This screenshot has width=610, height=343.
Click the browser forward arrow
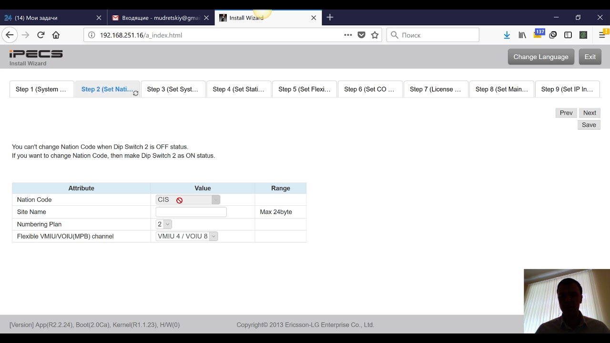(x=26, y=35)
